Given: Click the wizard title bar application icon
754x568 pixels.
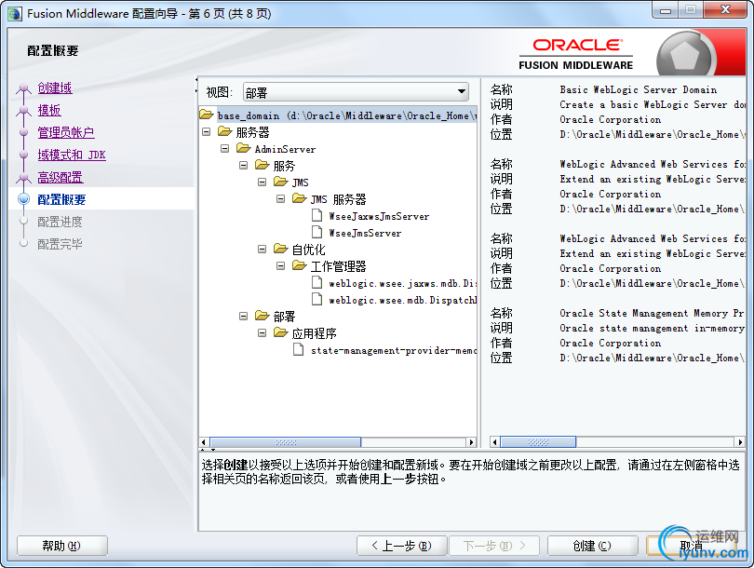Looking at the screenshot, I should (15, 13).
